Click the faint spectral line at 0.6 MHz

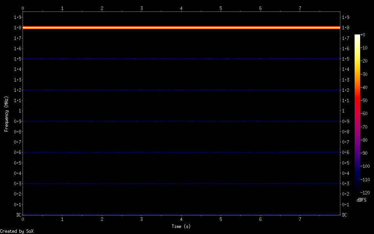(181, 152)
